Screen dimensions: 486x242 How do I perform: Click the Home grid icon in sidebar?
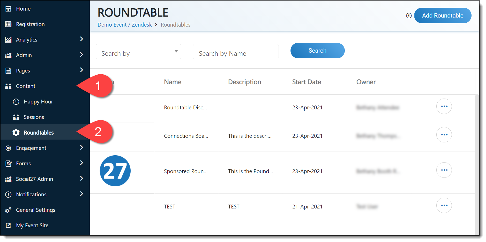pyautogui.click(x=8, y=9)
